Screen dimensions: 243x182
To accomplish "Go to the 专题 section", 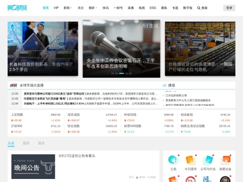I will click(x=175, y=8).
